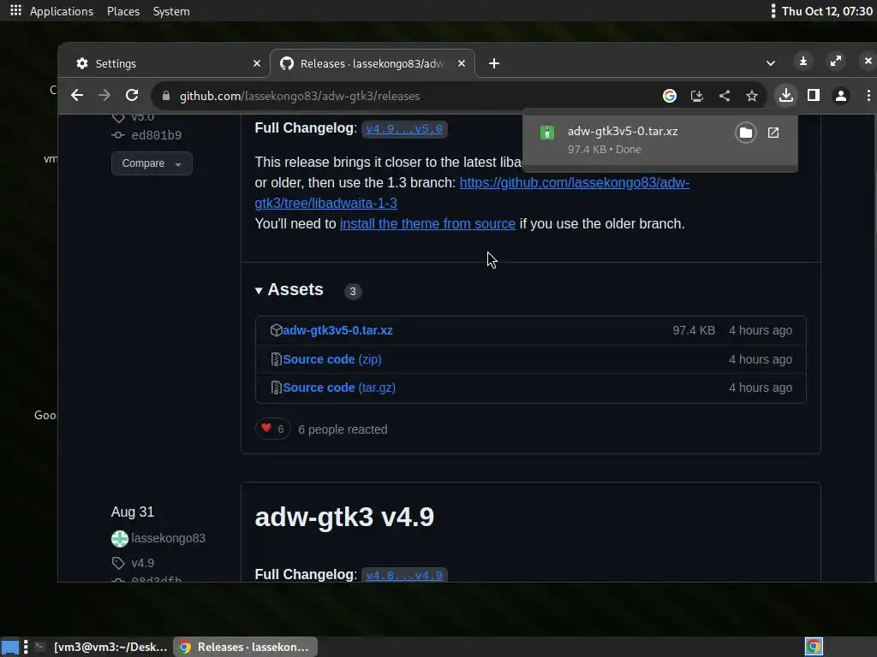This screenshot has height=657, width=877.
Task: Open the v4.8...v4.9 changelog link
Action: coord(404,576)
